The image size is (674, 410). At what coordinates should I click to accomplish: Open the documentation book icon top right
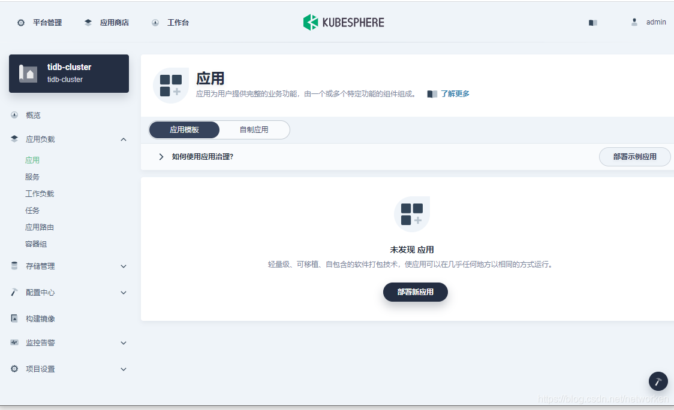[x=592, y=22]
